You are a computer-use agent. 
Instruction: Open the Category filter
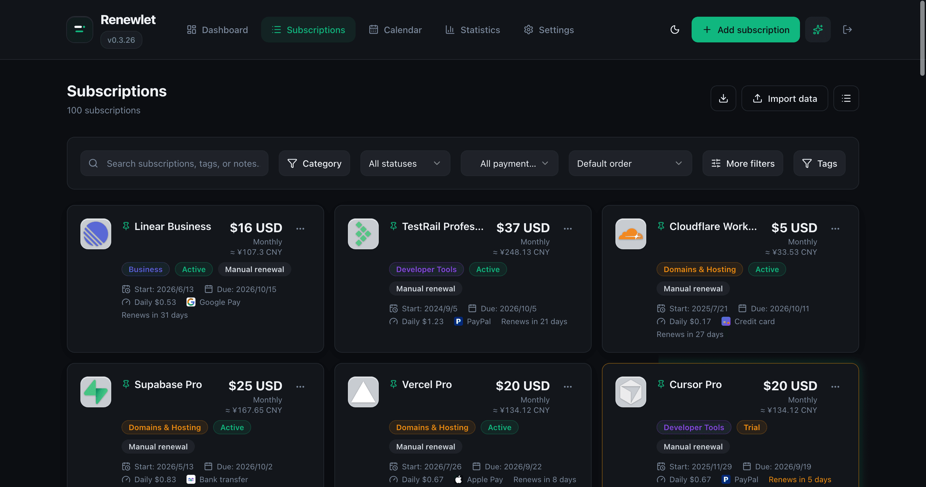314,164
